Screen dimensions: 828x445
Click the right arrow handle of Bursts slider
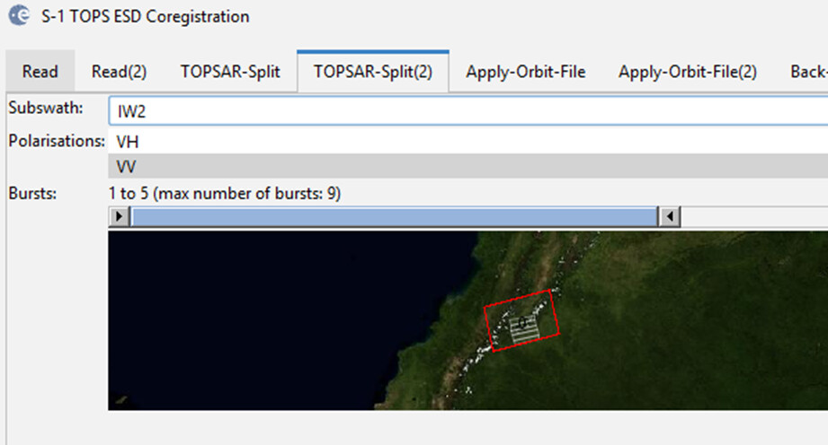tap(669, 216)
